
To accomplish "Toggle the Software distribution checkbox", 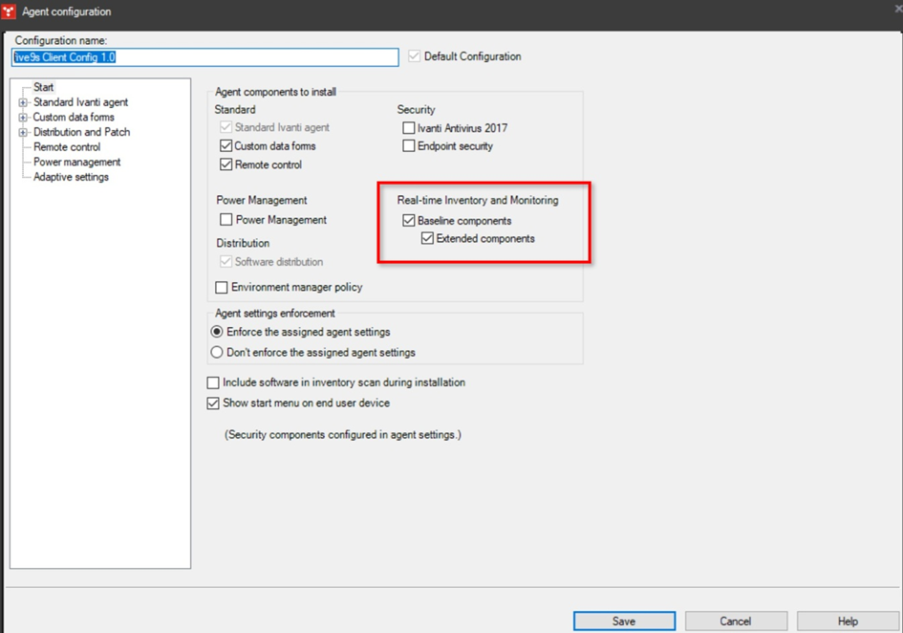I will click(226, 262).
